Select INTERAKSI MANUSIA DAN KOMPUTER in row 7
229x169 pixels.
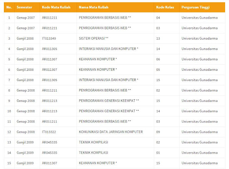tap(107, 80)
